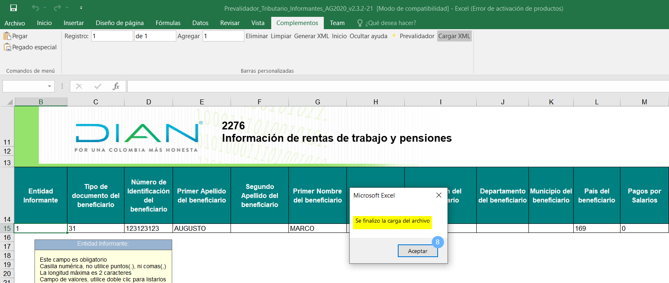Click the Entidad Informante header cell
The image size is (669, 283).
41,196
